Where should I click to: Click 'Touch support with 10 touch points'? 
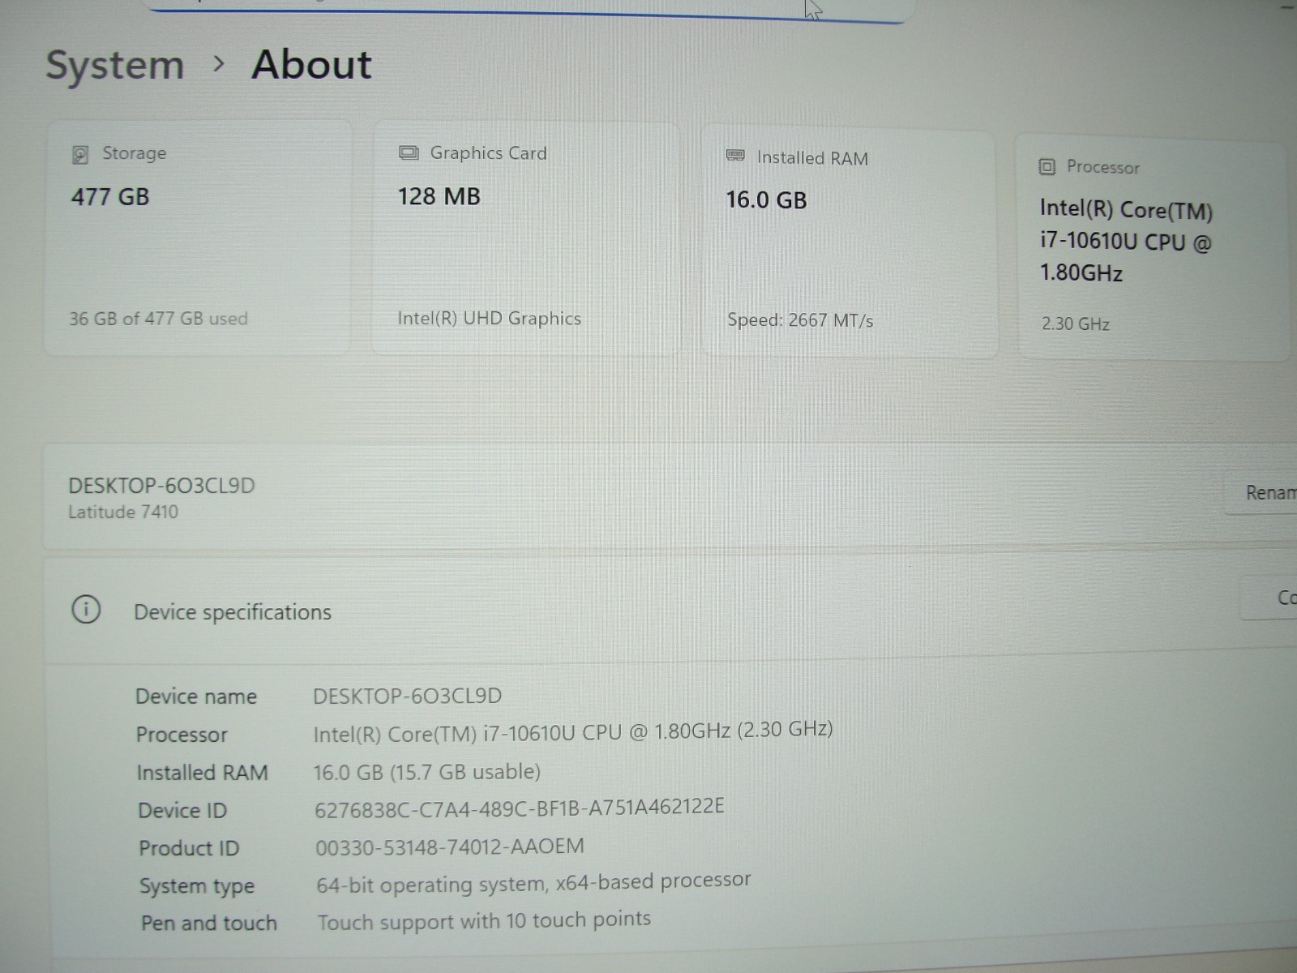click(x=484, y=921)
